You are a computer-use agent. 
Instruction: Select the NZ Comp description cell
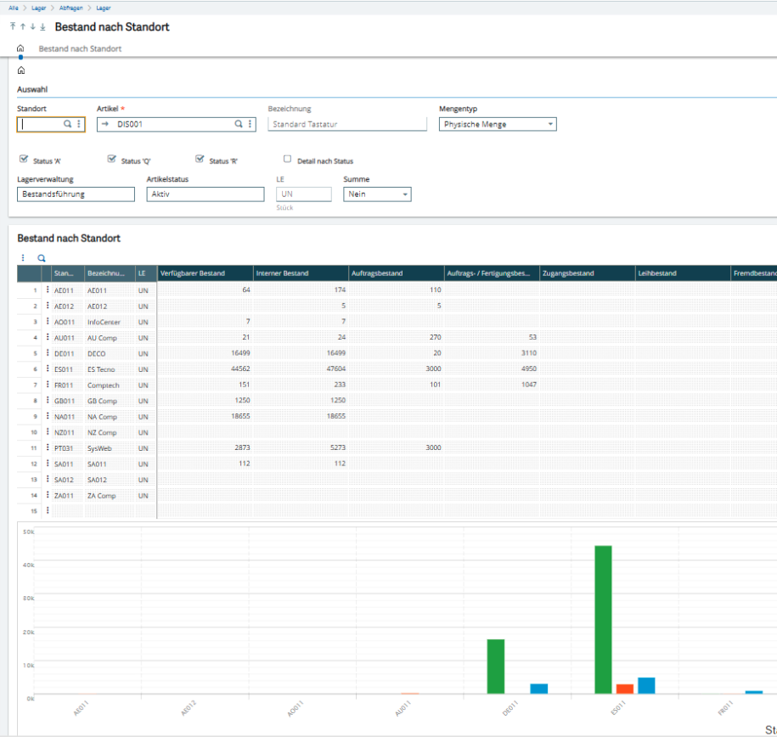109,433
